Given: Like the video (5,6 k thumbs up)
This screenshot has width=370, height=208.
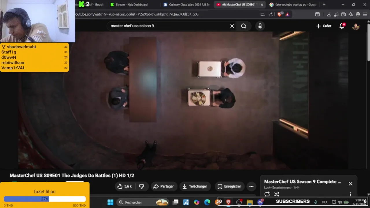Looking at the screenshot, I should (x=124, y=186).
